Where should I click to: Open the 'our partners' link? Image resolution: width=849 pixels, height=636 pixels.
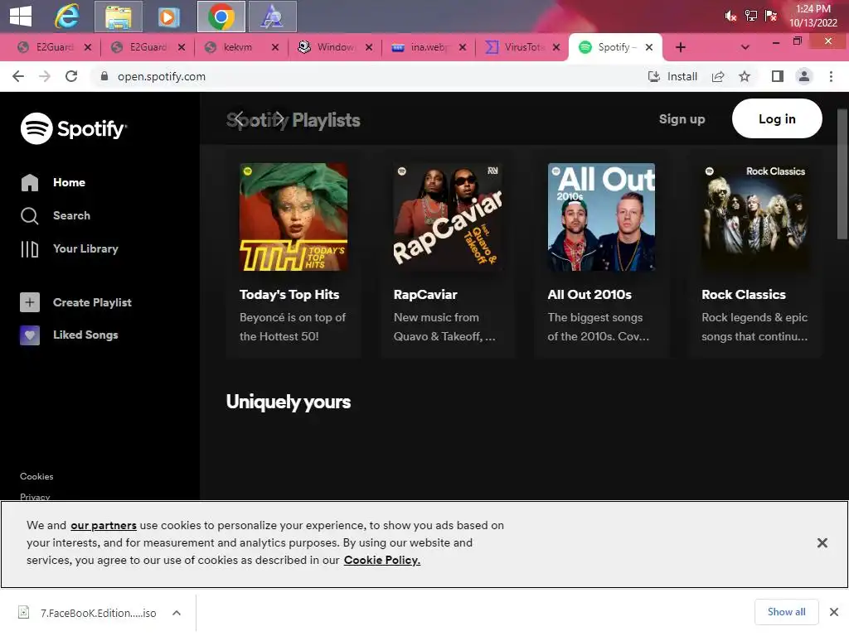pos(104,525)
